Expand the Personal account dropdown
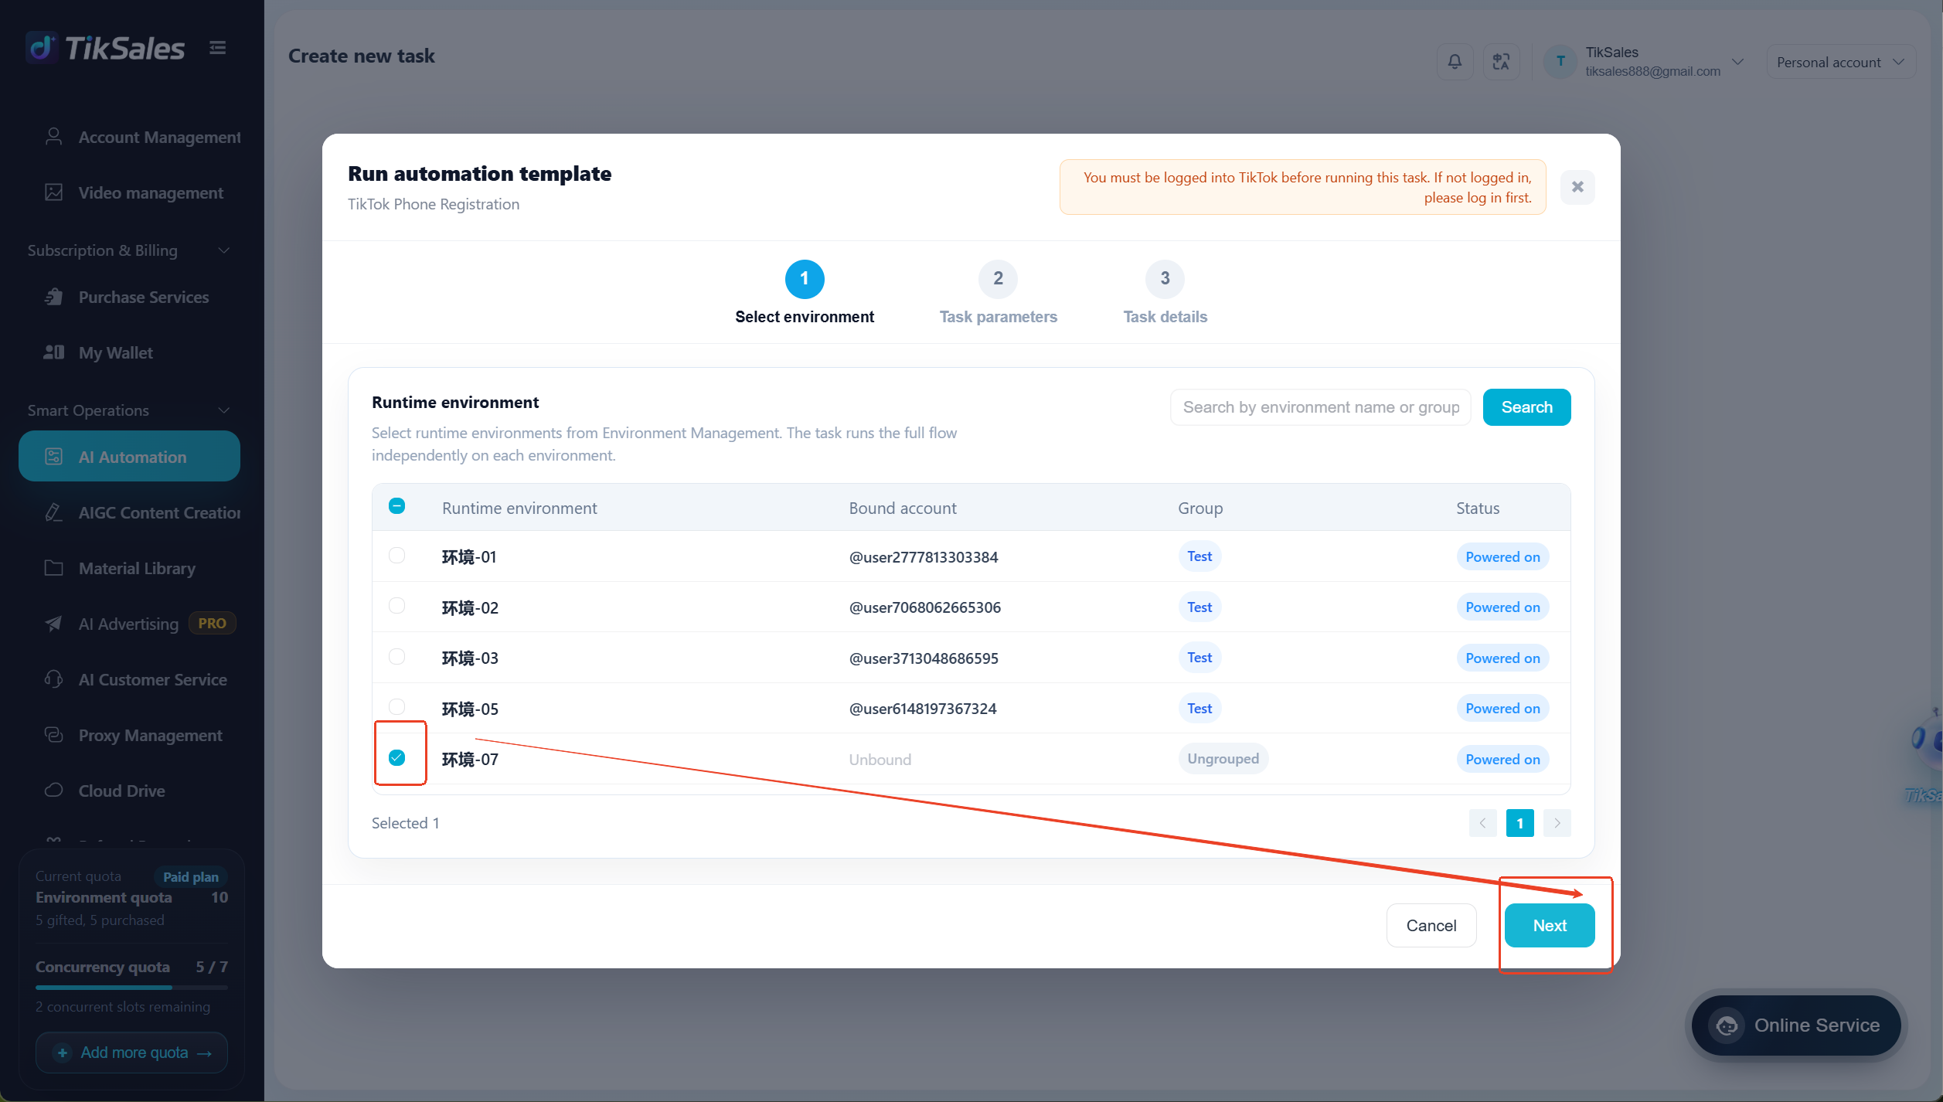Screen dimensions: 1943x1102 (x=1840, y=62)
